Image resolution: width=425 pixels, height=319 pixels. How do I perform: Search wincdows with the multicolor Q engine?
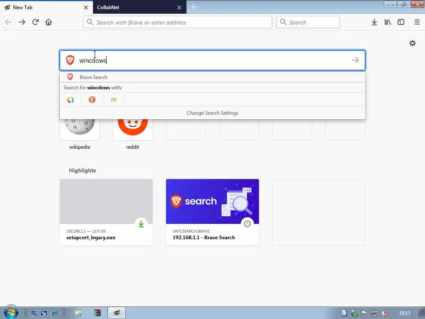(x=71, y=100)
